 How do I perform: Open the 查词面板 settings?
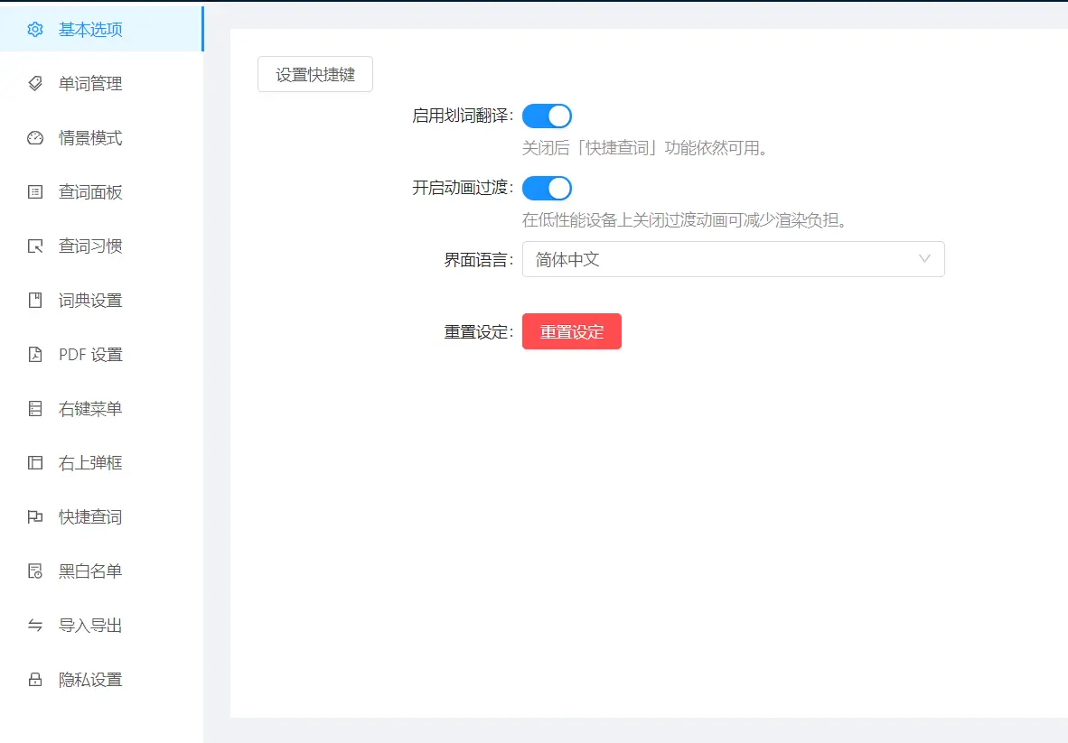(x=101, y=192)
